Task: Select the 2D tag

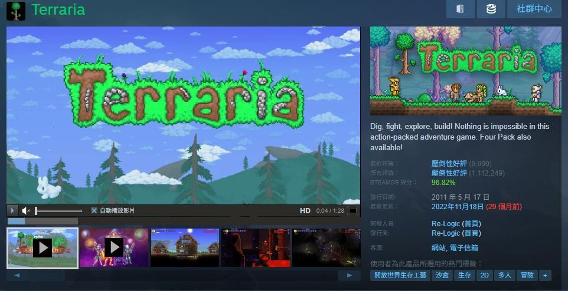Action: [x=485, y=276]
